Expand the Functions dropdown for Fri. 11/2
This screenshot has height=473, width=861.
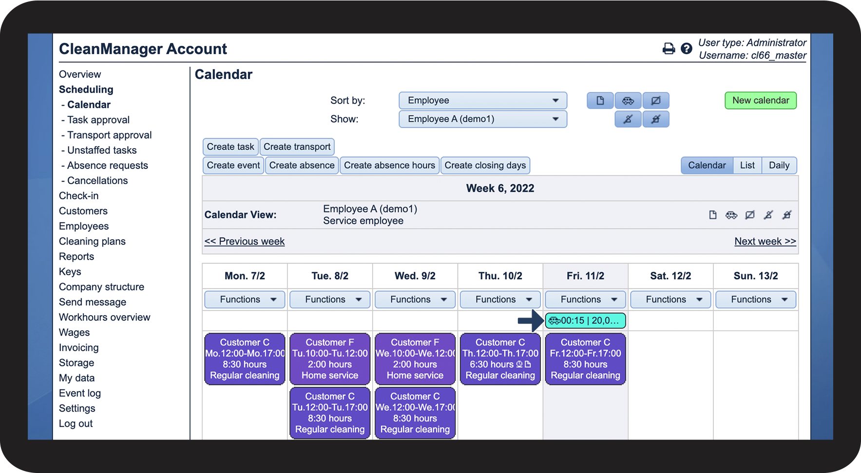click(585, 300)
